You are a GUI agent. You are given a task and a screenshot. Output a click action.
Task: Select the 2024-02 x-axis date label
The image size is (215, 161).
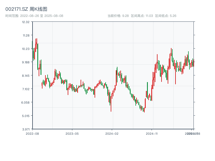tap(112, 133)
